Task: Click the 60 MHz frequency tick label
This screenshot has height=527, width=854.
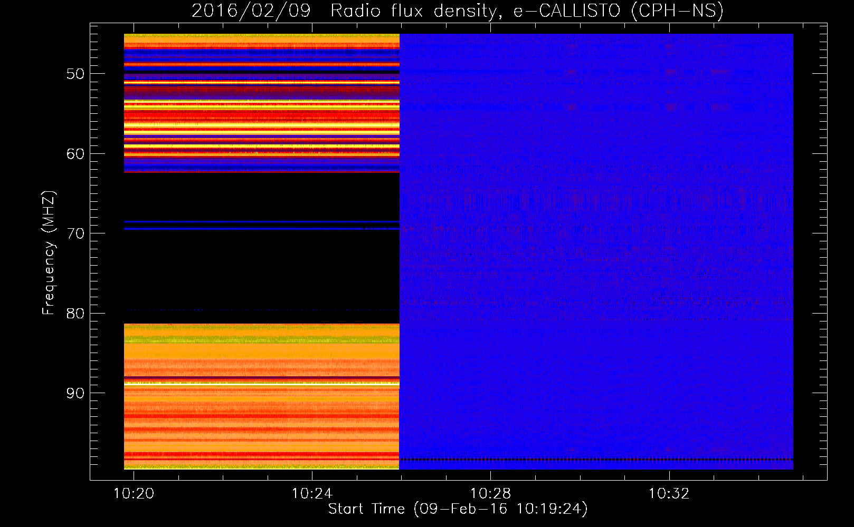Action: (x=75, y=154)
